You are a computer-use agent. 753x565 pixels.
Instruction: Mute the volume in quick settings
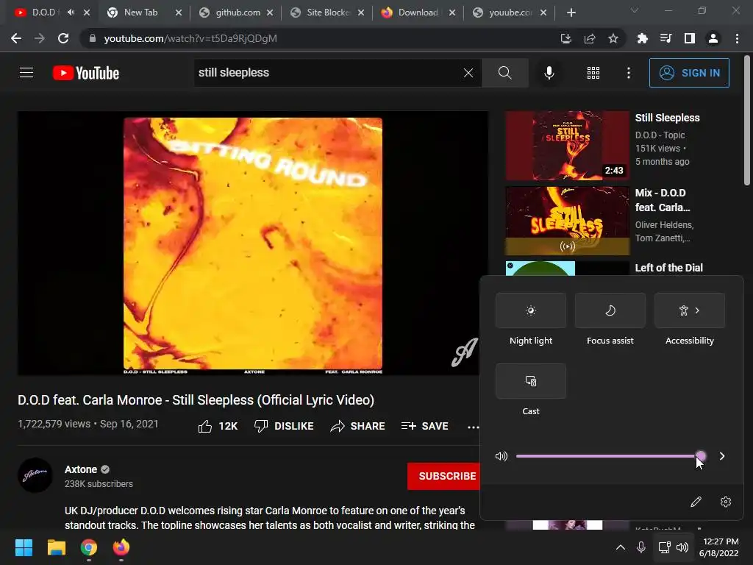(x=501, y=456)
